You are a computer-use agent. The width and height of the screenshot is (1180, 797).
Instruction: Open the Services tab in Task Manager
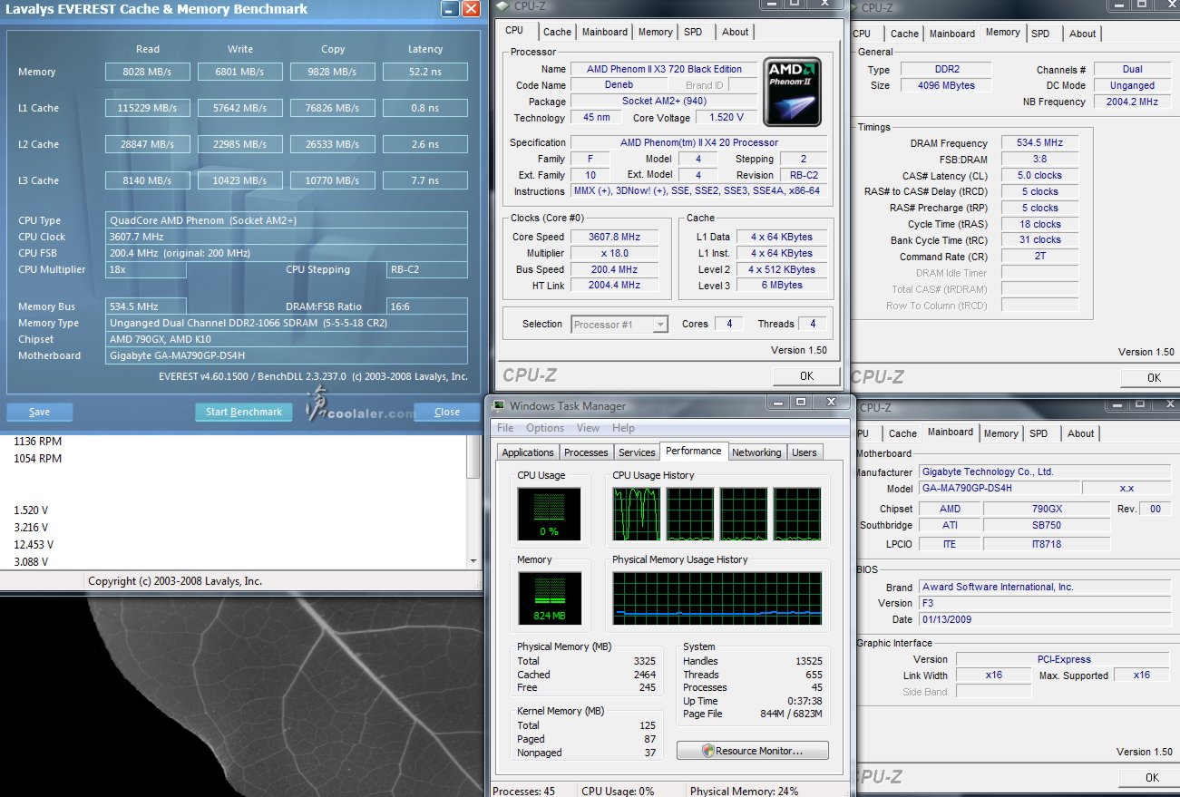coord(637,452)
